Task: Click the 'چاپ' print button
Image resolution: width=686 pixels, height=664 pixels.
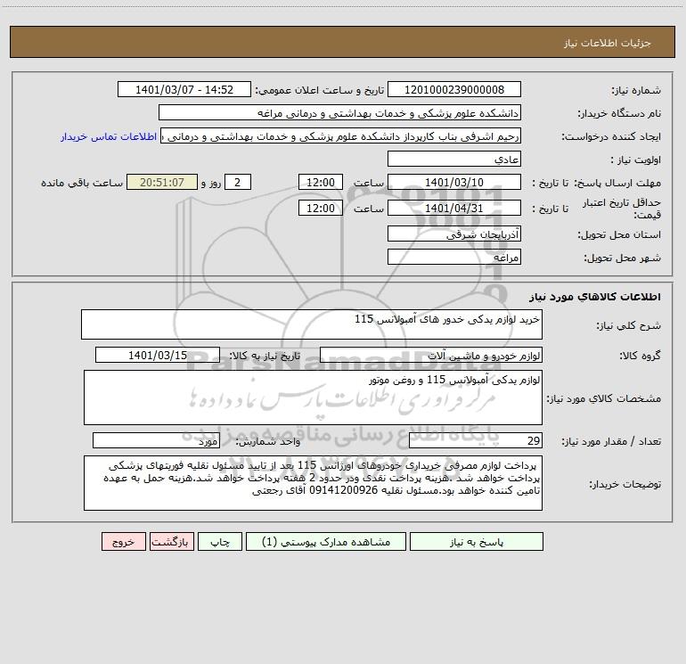Action: tap(220, 542)
